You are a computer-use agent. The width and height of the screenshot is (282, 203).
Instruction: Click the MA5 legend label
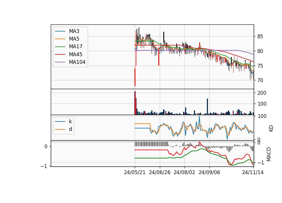(x=74, y=39)
